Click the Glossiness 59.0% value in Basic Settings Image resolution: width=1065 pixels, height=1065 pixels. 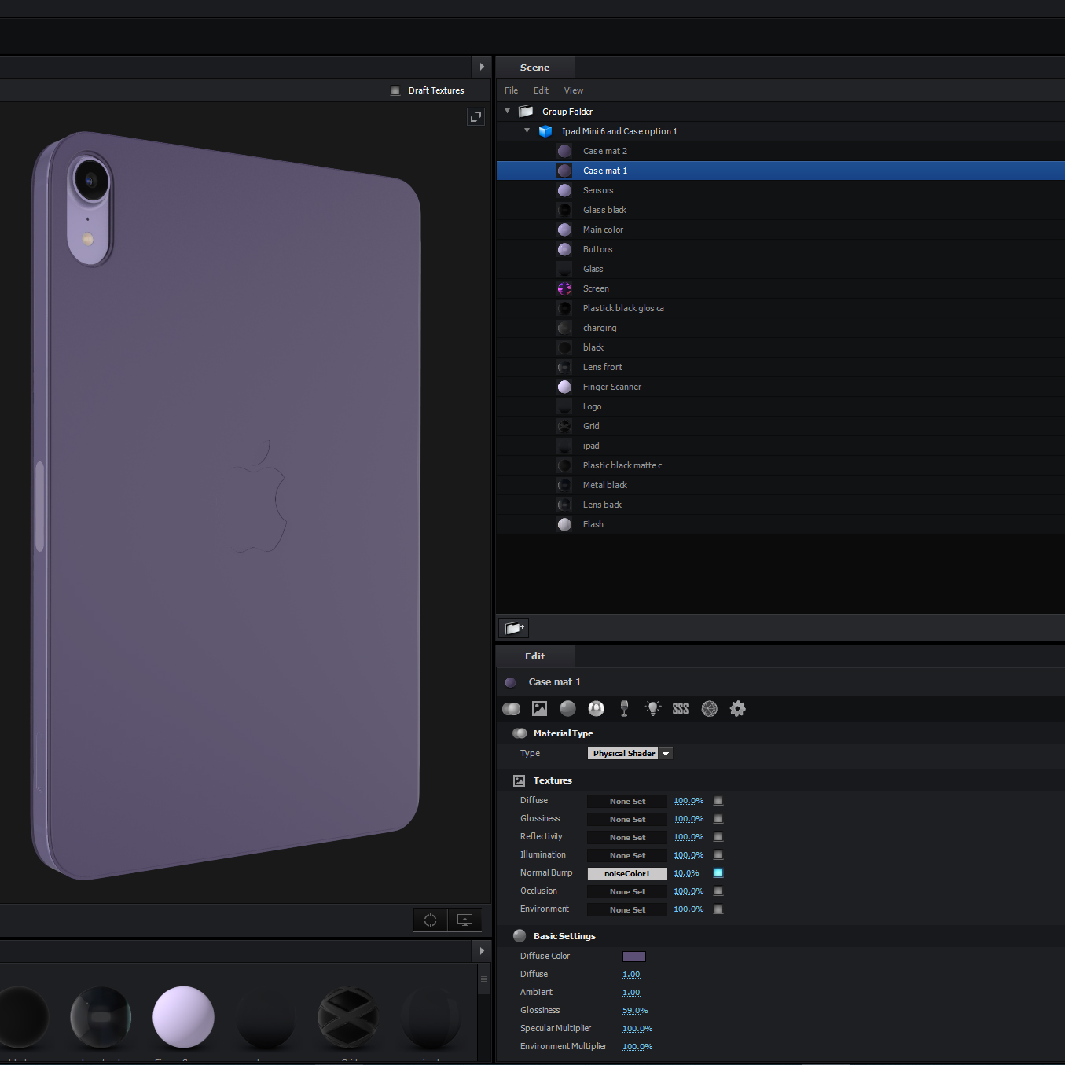[635, 1011]
